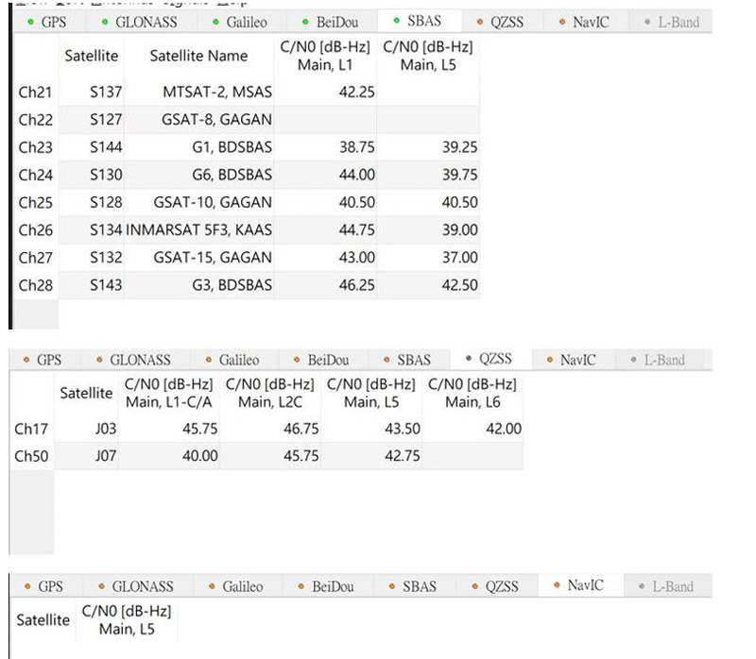756x659 pixels.
Task: Switch to GLONASS tab in the NavIC panel
Action: coord(137,586)
